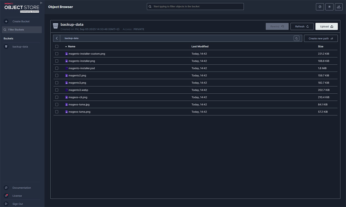Focus the object filter search field
346x207 pixels.
click(196, 6)
